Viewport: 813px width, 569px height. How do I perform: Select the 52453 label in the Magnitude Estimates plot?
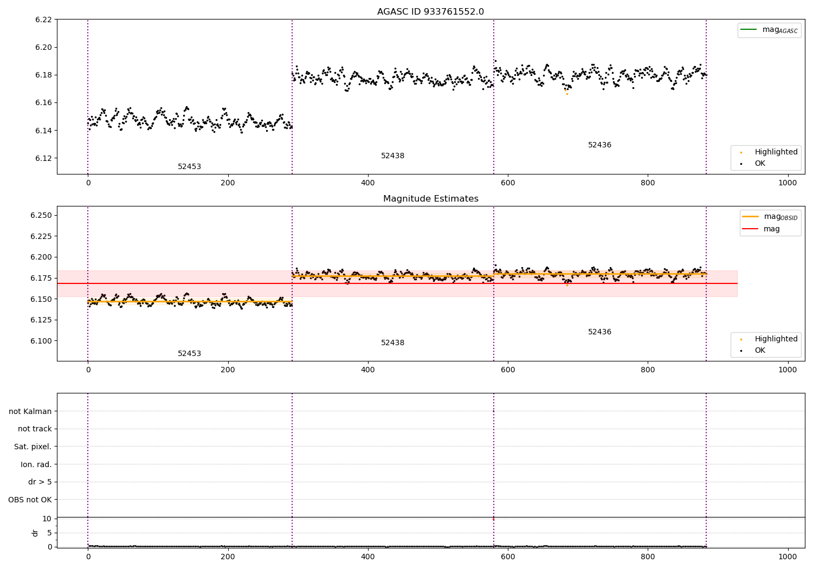pos(190,354)
